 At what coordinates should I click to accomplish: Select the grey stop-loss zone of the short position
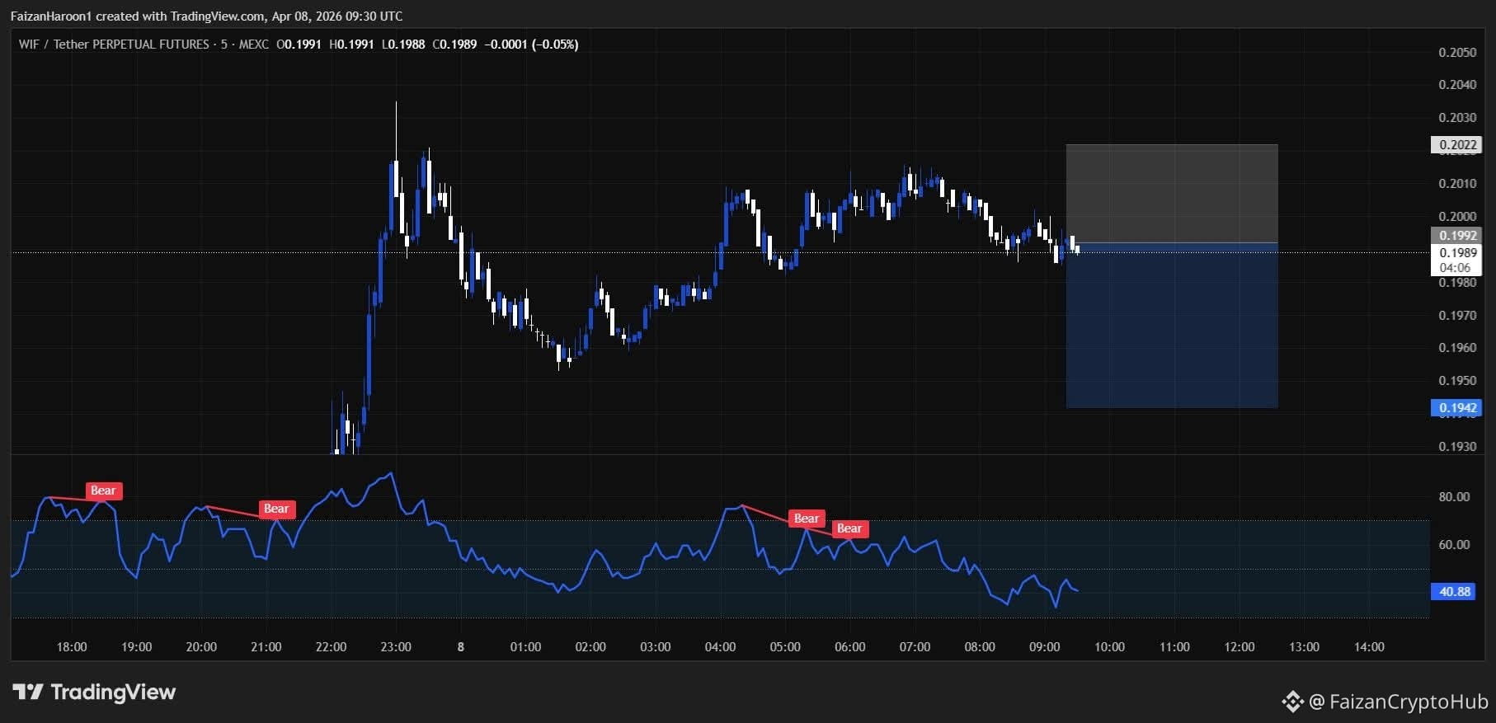tap(1172, 194)
